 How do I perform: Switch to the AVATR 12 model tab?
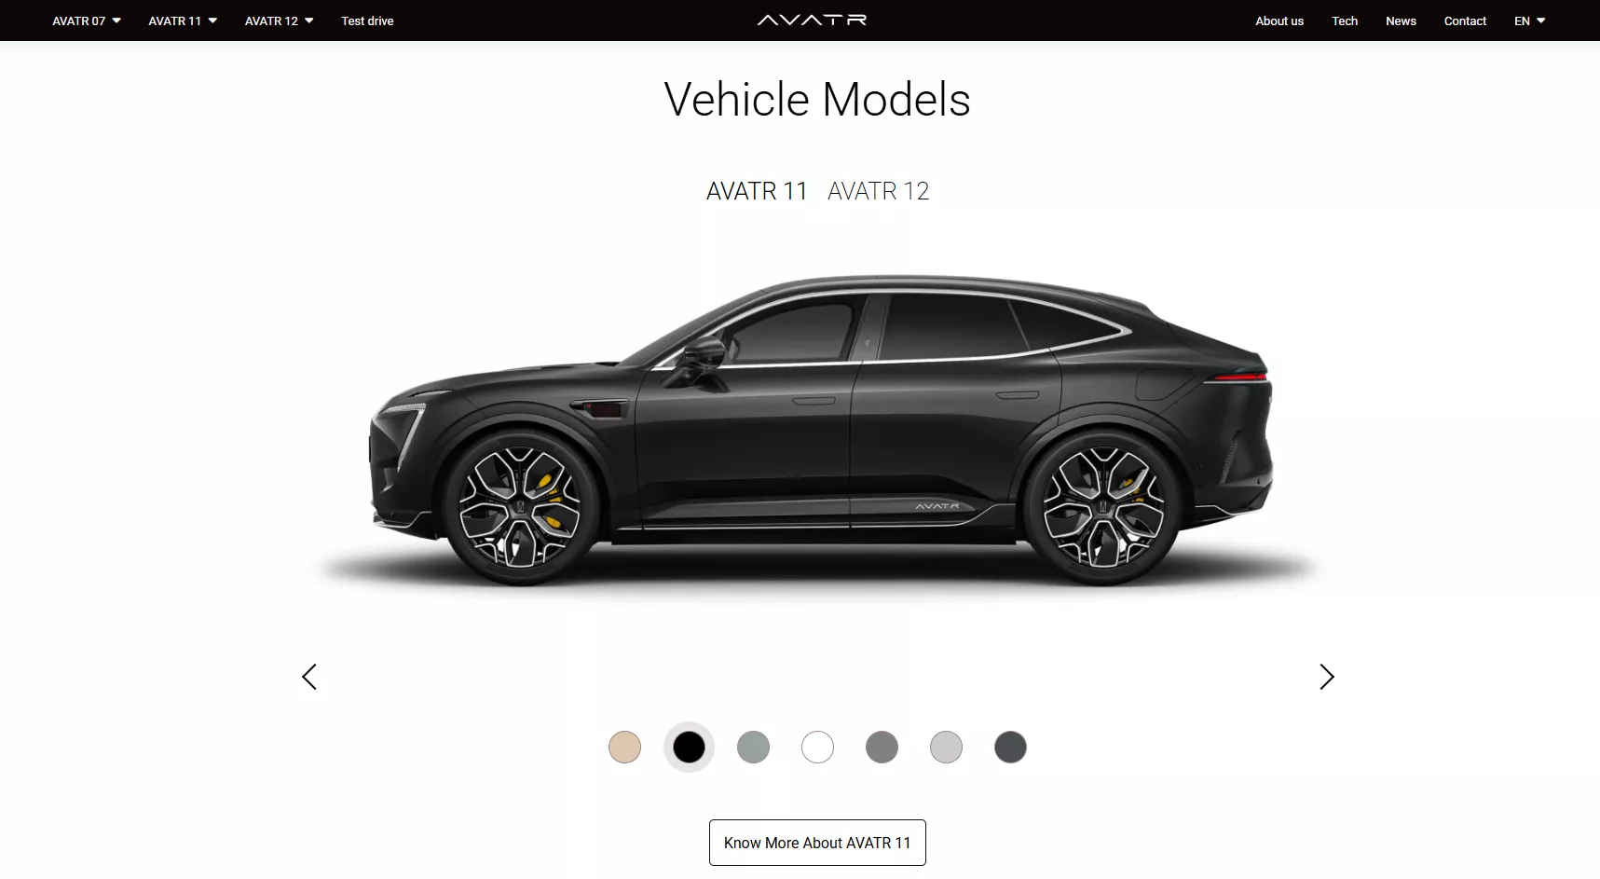click(878, 191)
